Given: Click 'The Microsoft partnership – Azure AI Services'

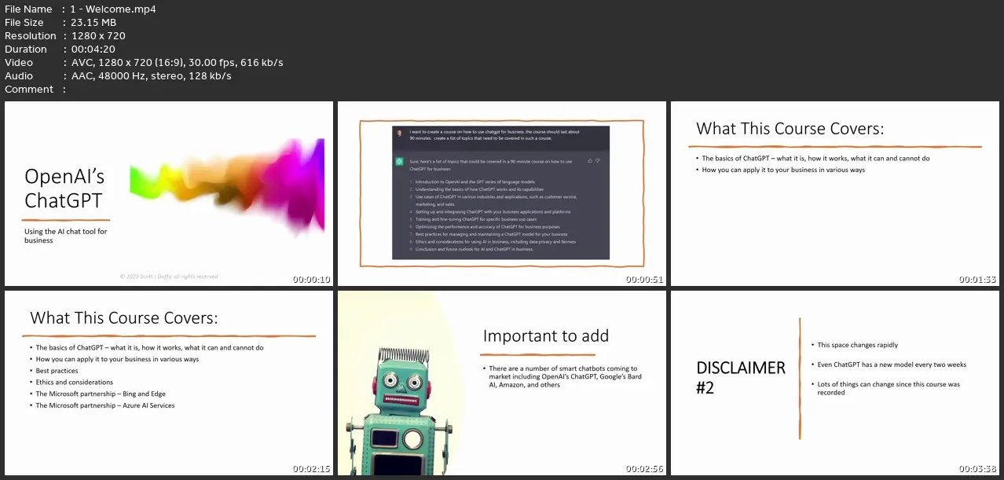Looking at the screenshot, I should coord(105,406).
